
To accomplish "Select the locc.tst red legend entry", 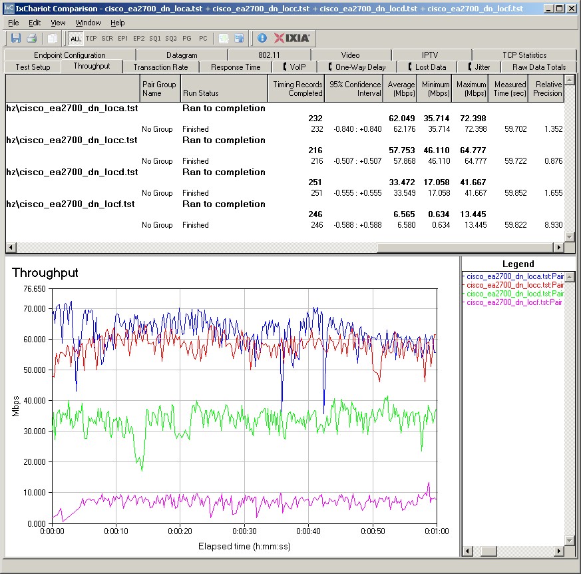I will (514, 285).
